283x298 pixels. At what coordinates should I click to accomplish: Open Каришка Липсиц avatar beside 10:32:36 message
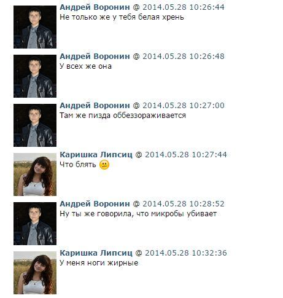(35, 273)
